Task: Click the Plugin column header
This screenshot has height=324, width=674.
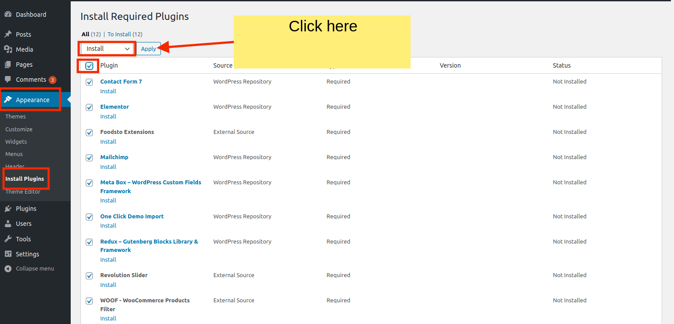Action: click(x=109, y=65)
